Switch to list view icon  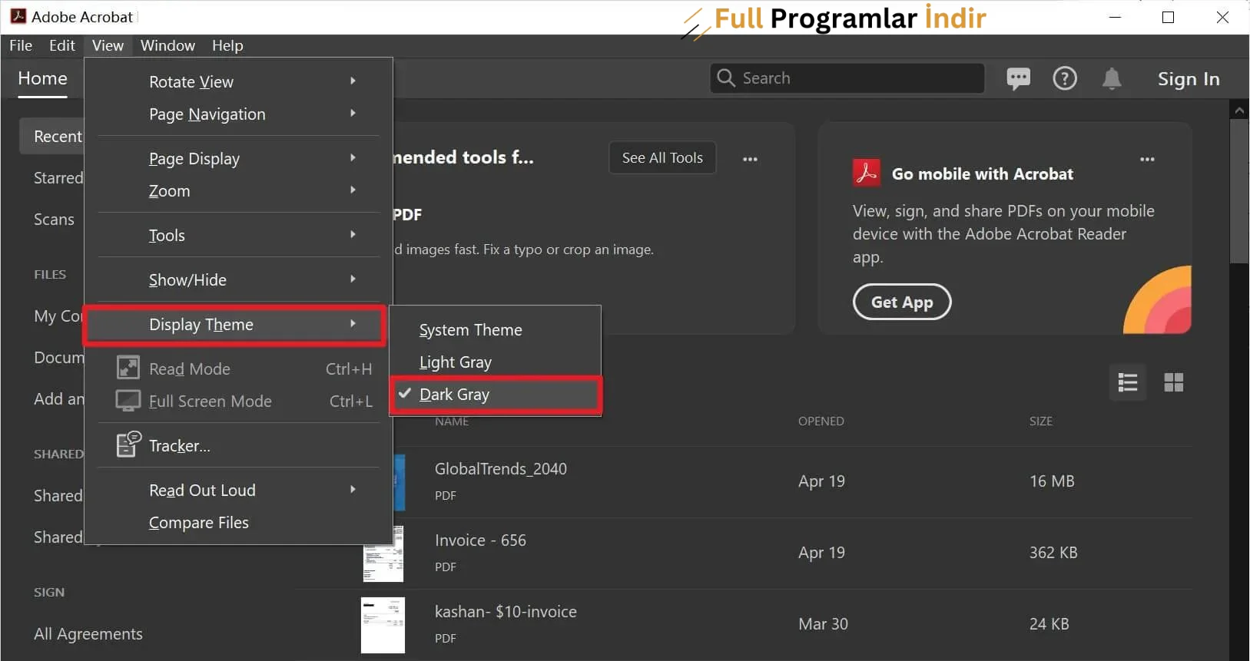click(1128, 382)
